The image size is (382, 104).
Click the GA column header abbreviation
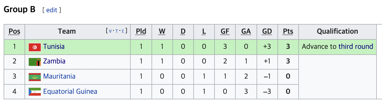click(246, 32)
